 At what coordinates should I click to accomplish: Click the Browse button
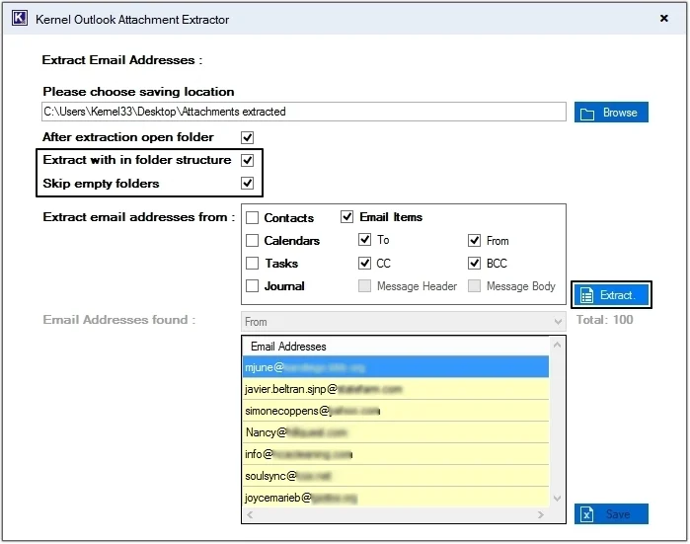click(x=612, y=113)
